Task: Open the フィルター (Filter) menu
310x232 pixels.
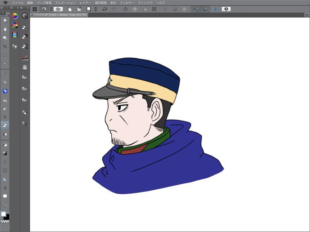Action: coord(127,3)
